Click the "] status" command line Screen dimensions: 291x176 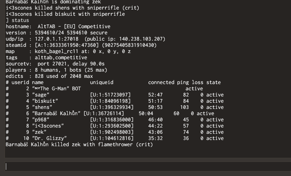(x=17, y=20)
